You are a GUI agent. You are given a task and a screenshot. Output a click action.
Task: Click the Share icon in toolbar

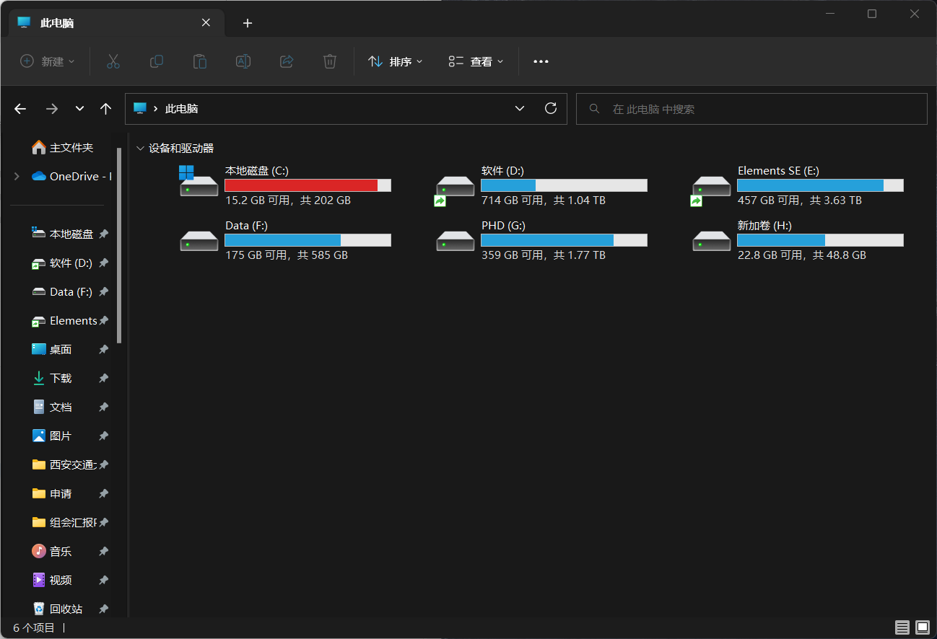click(287, 61)
